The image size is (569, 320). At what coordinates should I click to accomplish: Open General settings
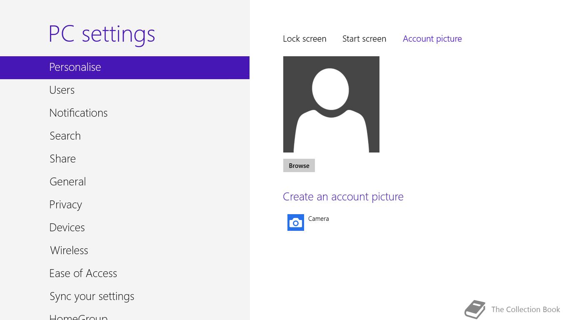pos(125,182)
